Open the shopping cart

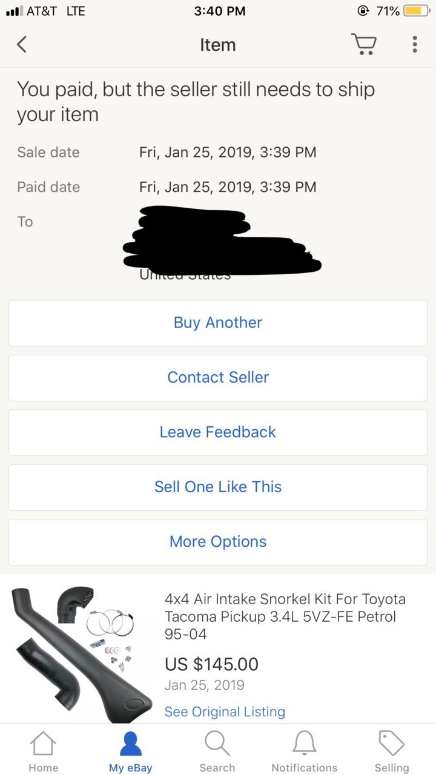[x=363, y=44]
